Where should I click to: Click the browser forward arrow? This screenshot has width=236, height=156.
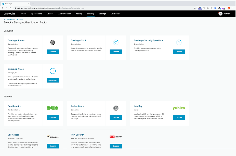point(6,8)
